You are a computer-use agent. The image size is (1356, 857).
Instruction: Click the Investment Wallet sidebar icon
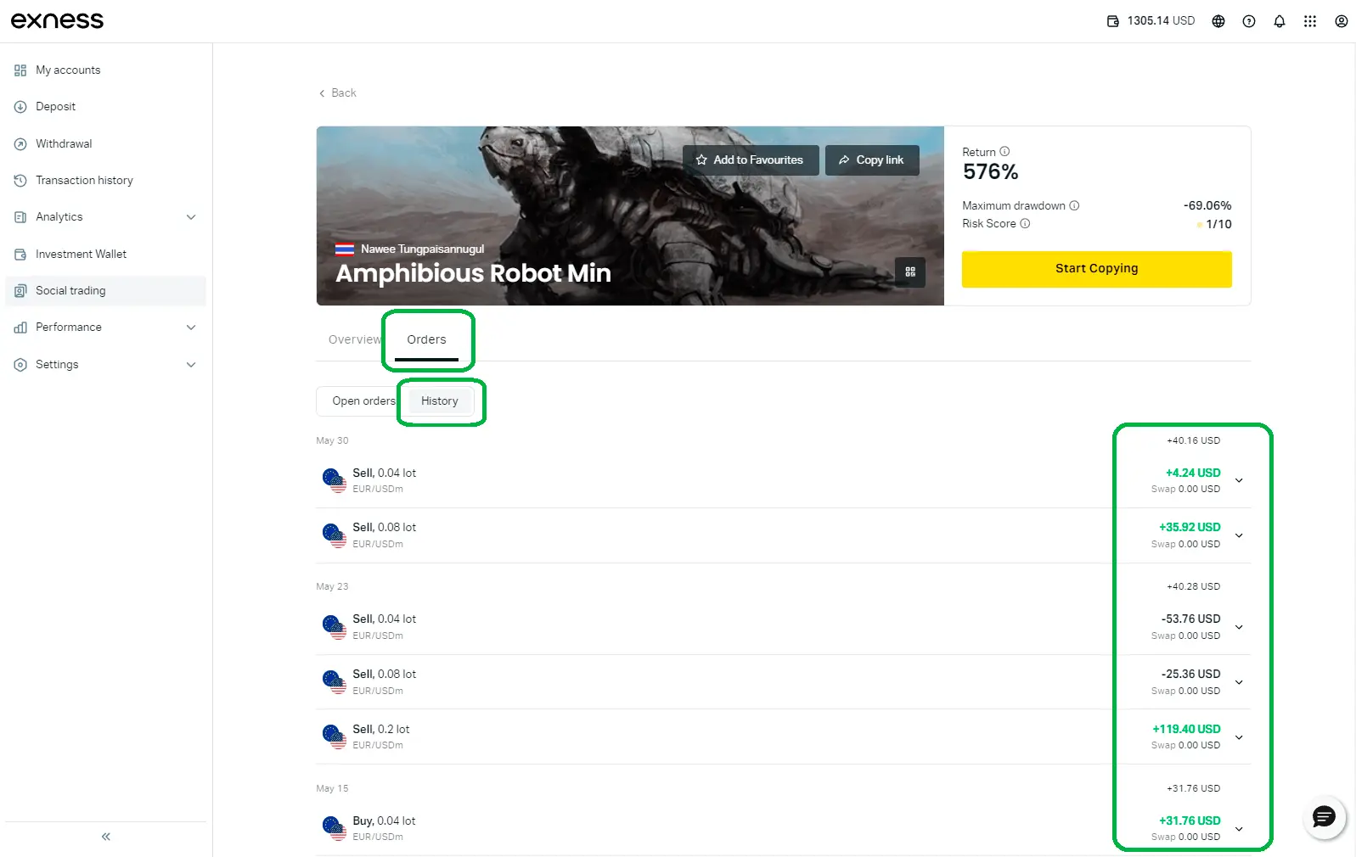[20, 255]
